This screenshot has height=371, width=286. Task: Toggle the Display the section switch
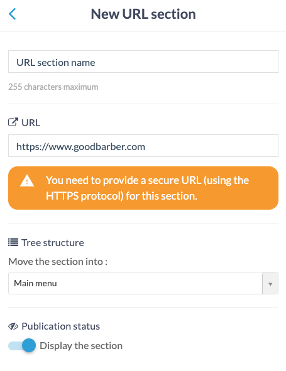click(22, 345)
